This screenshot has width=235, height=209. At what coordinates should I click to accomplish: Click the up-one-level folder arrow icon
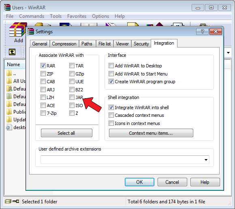[12, 52]
